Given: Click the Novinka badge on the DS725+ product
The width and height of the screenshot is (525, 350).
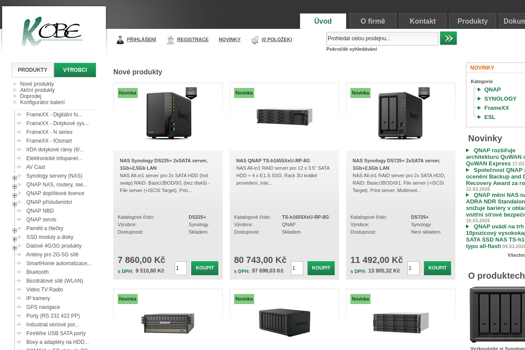Looking at the screenshot, I should point(360,93).
